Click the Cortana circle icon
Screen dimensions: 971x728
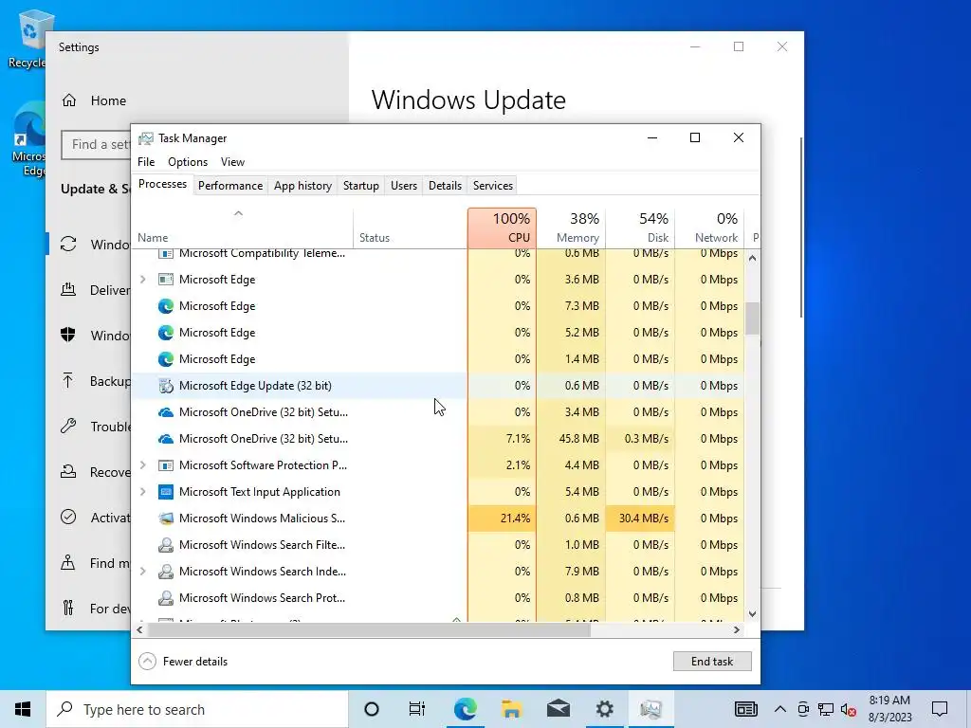[x=372, y=709]
